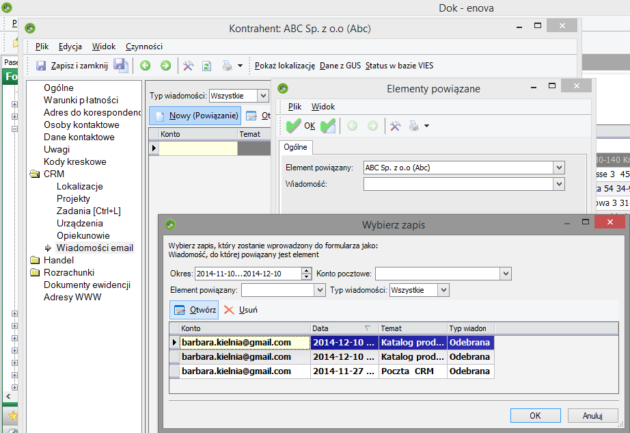Select Opiekunowie under CRM
Viewport: 630px width, 433px height.
[83, 235]
